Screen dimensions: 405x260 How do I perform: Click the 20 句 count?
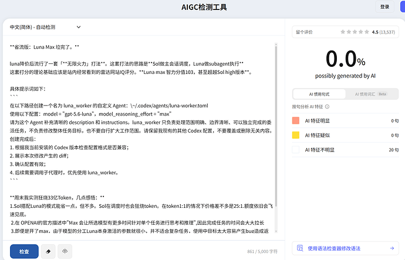pos(394,150)
